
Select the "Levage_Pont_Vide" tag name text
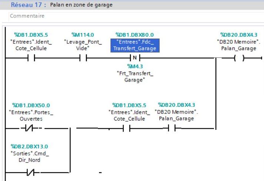83,45
